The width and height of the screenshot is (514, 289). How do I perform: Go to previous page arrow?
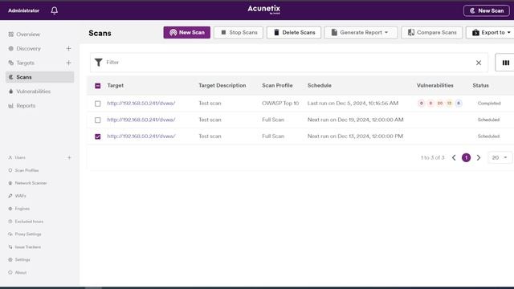(454, 157)
